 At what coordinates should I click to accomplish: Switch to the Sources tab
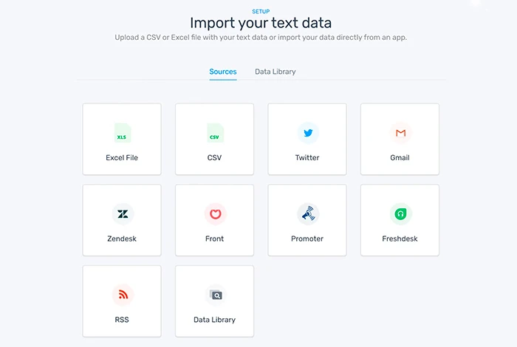pyautogui.click(x=223, y=72)
